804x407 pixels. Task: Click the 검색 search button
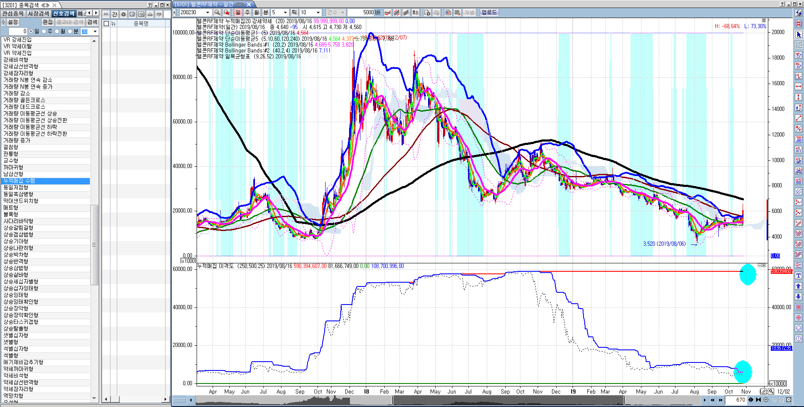92,22
